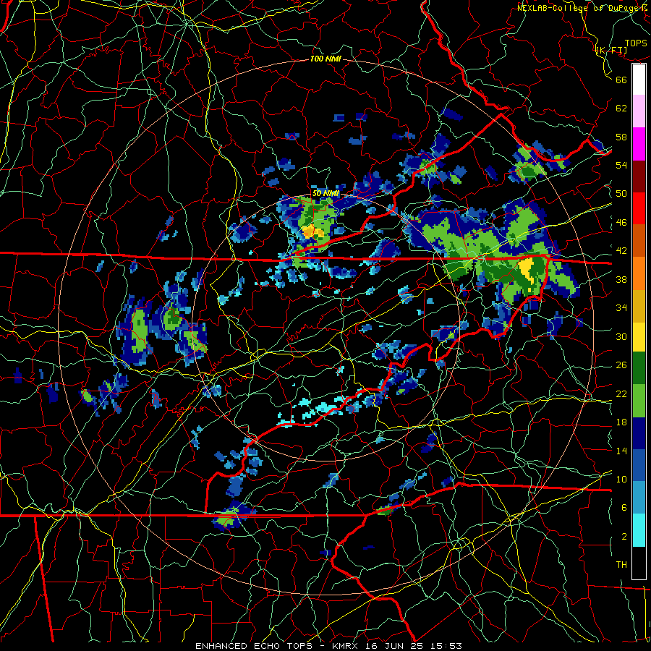Click the black TH legend swatch
The image size is (651, 651).
639,563
